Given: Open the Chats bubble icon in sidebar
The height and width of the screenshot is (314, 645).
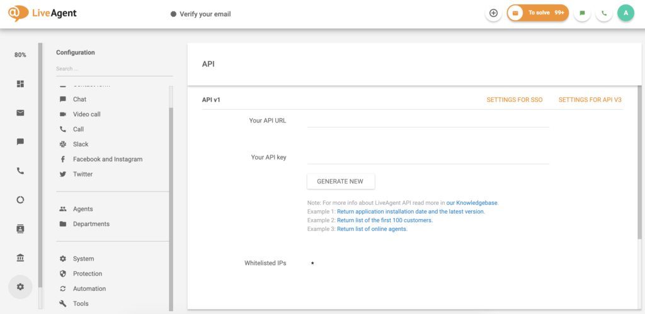Looking at the screenshot, I should (x=20, y=142).
